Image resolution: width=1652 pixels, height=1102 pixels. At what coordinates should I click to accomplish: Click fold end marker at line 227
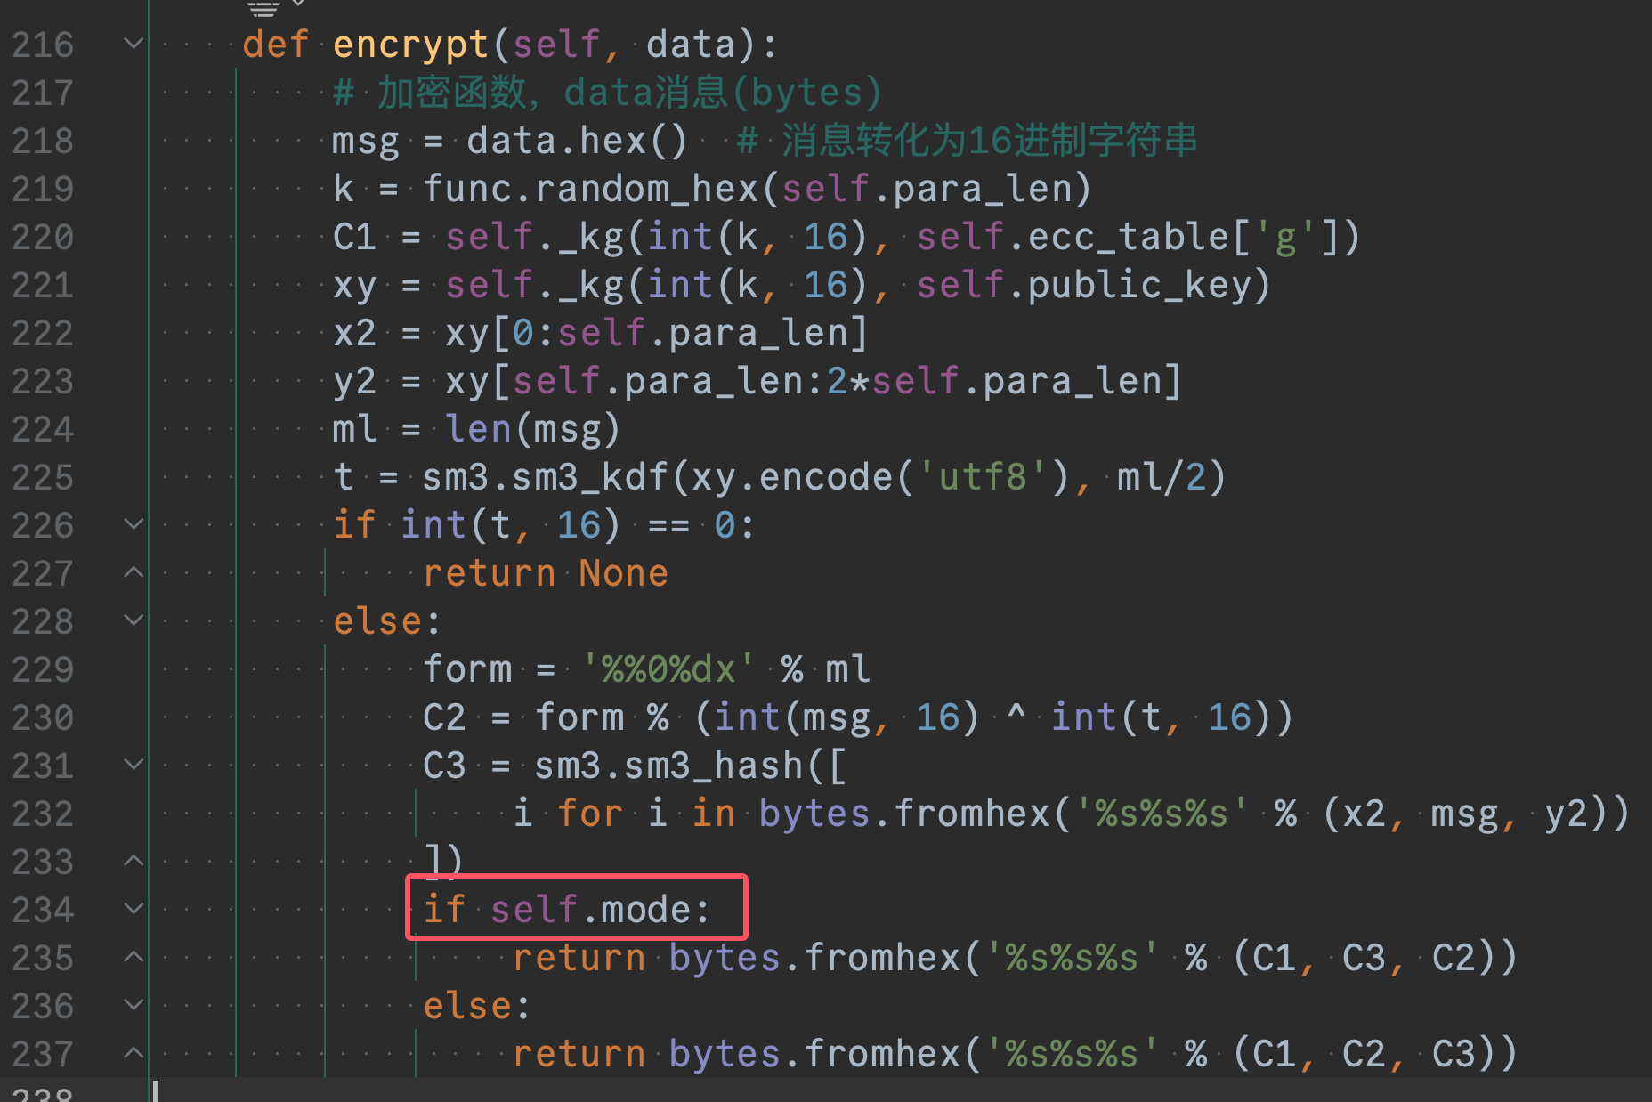(x=134, y=571)
